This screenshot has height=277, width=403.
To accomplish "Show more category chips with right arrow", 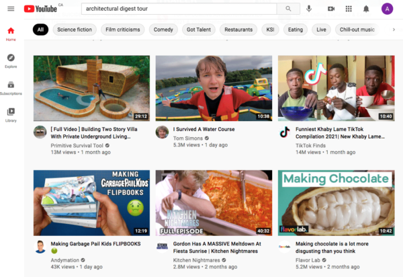I will (394, 30).
